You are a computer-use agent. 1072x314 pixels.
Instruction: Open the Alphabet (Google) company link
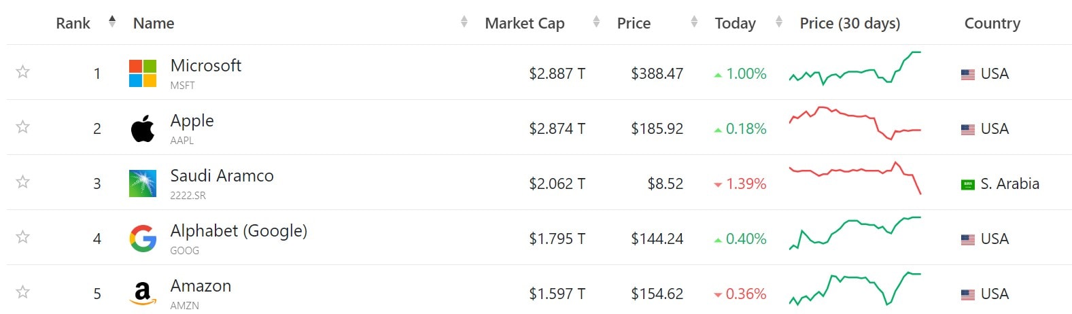(239, 231)
